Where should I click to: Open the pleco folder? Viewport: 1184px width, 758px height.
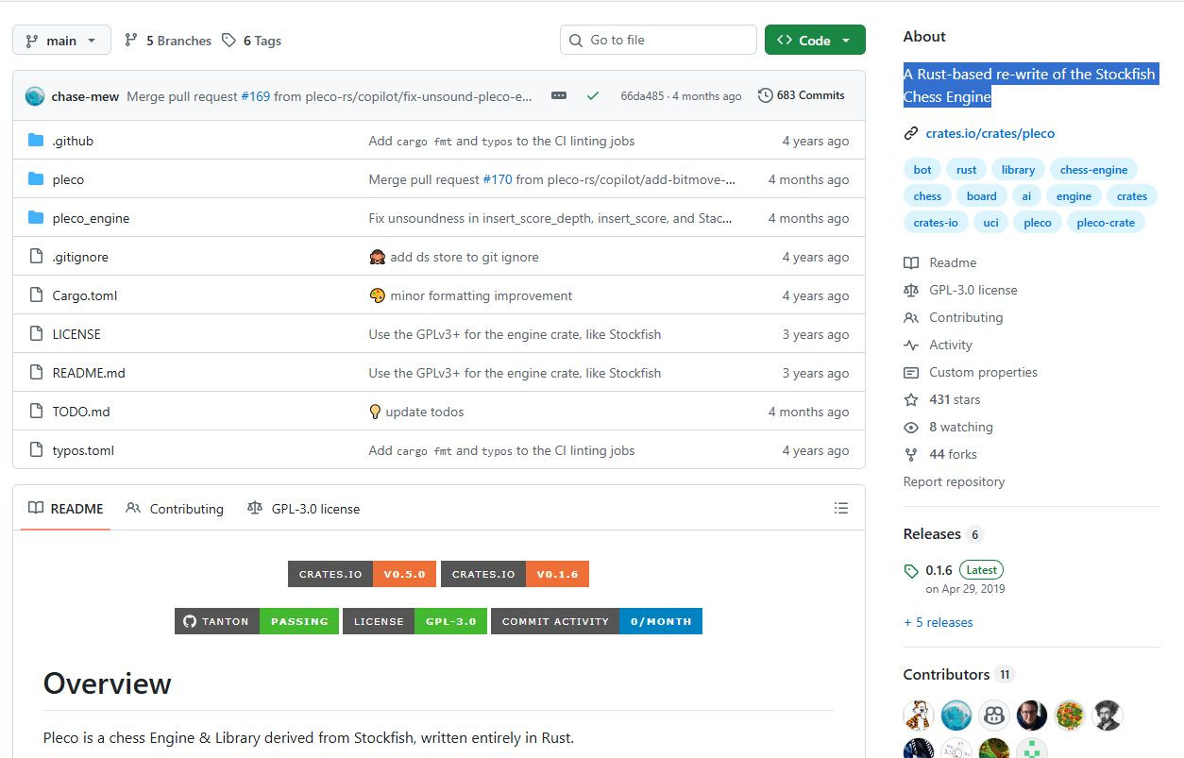coord(68,179)
